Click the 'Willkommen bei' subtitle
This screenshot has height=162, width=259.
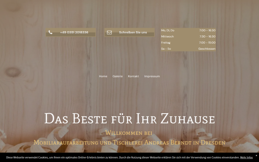point(129,133)
